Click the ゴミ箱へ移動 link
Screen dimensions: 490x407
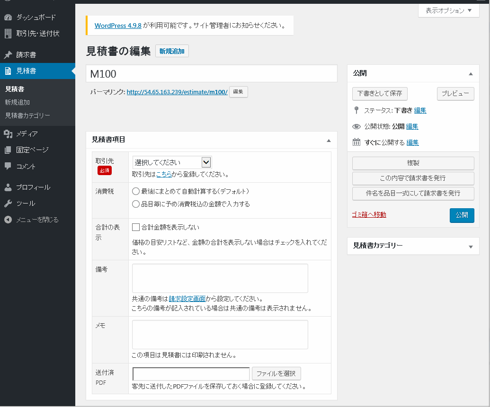point(369,214)
